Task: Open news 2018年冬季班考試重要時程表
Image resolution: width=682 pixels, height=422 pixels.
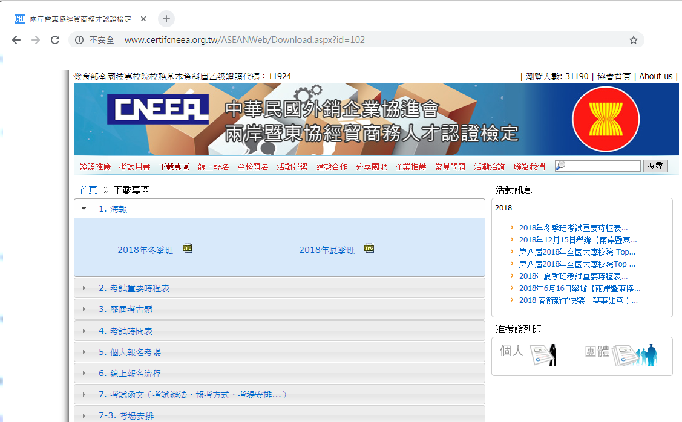Action: (x=573, y=228)
